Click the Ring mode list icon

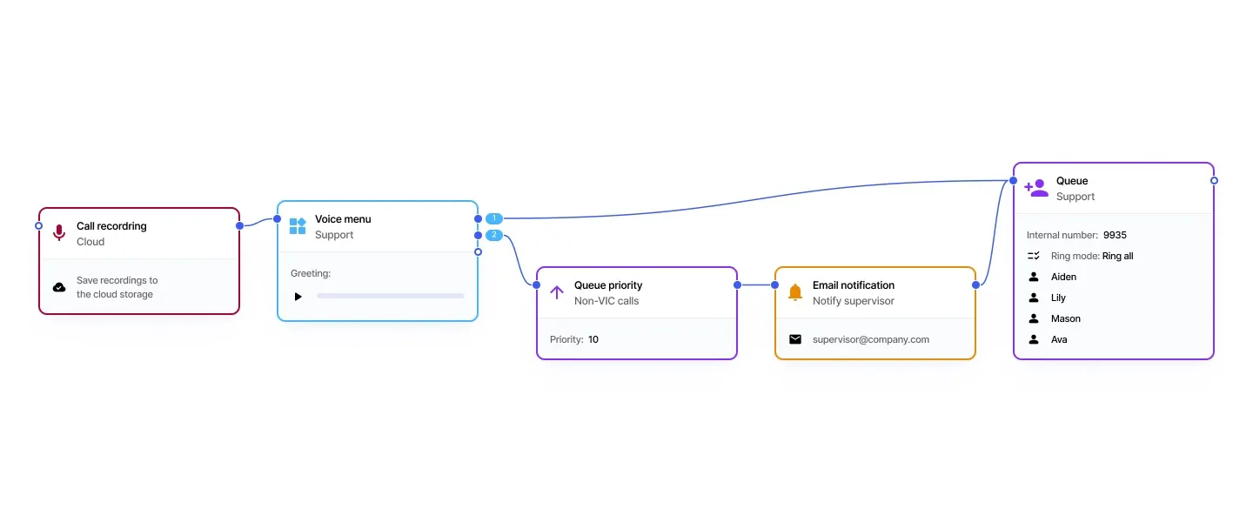tap(1034, 256)
